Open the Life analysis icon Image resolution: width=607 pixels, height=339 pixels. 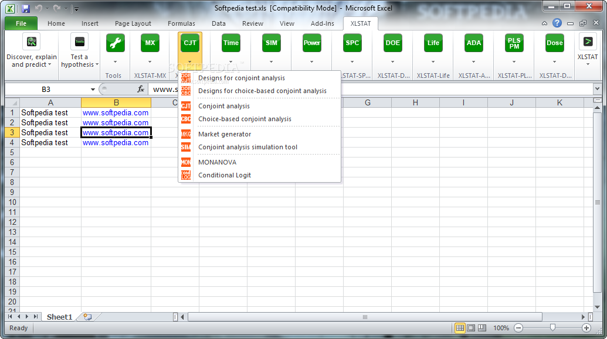pos(433,43)
